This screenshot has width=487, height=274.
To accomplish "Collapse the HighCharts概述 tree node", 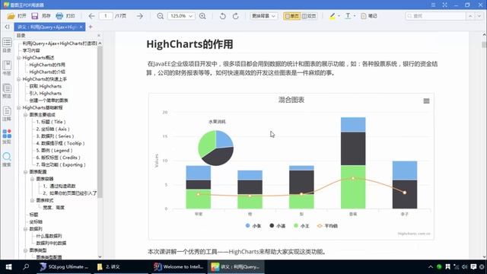I will (x=19, y=58).
